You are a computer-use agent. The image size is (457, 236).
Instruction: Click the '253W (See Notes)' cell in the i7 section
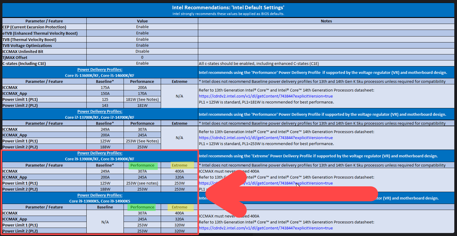point(142,141)
